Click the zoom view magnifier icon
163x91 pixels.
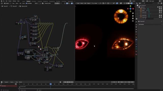pos(133,13)
